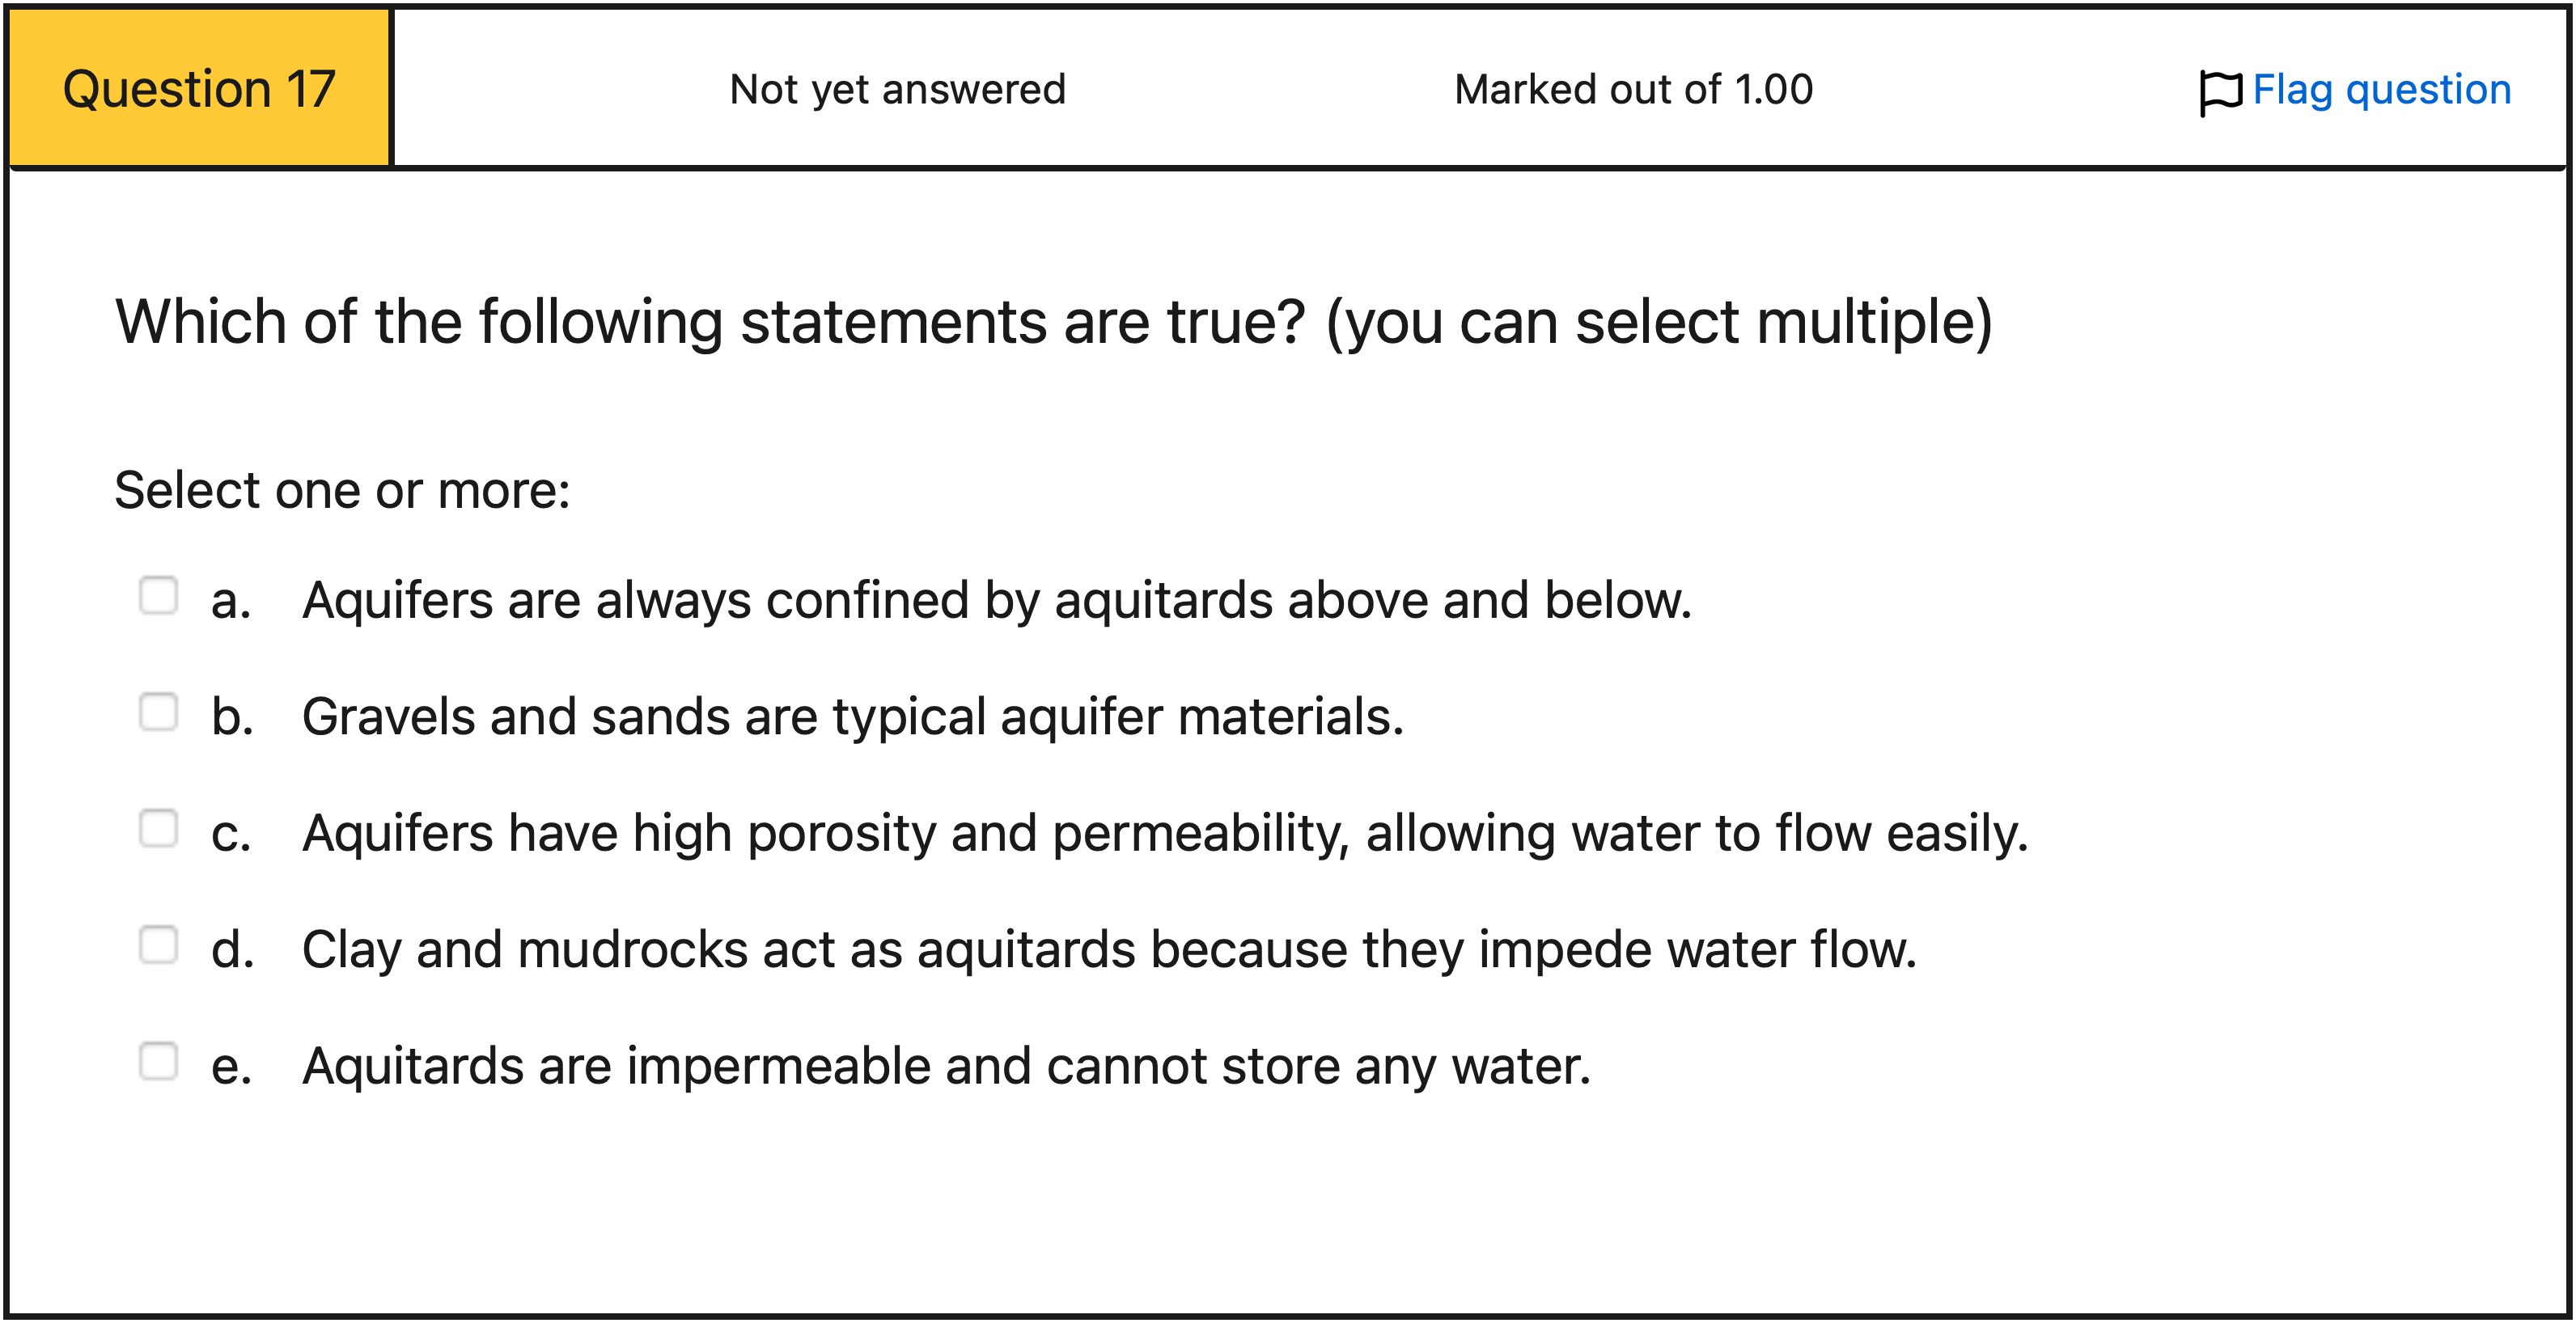
Task: Click the 'Not yet answered' status text
Action: tap(897, 90)
